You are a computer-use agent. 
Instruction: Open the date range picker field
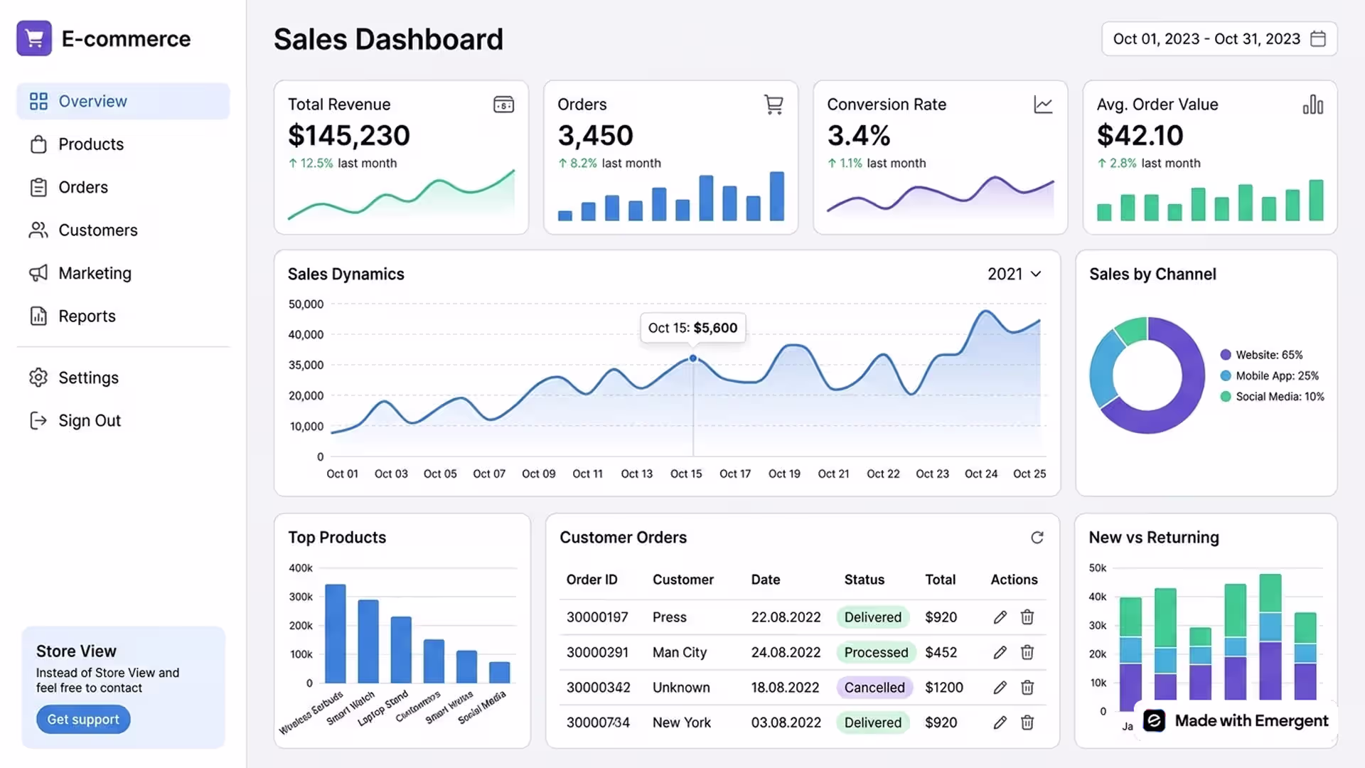[1219, 38]
